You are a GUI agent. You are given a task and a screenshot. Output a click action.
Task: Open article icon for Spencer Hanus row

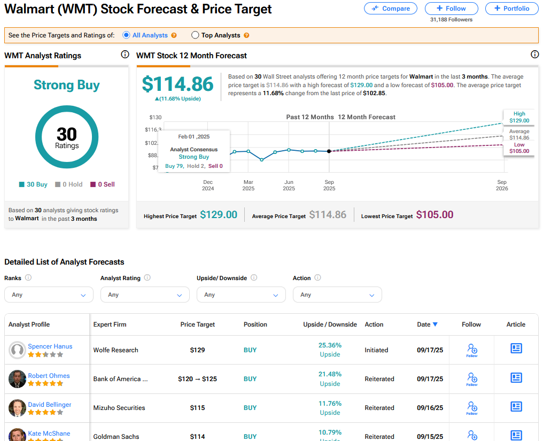point(516,349)
